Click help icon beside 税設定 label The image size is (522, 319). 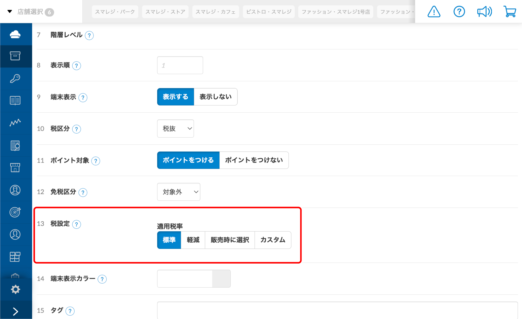point(77,224)
